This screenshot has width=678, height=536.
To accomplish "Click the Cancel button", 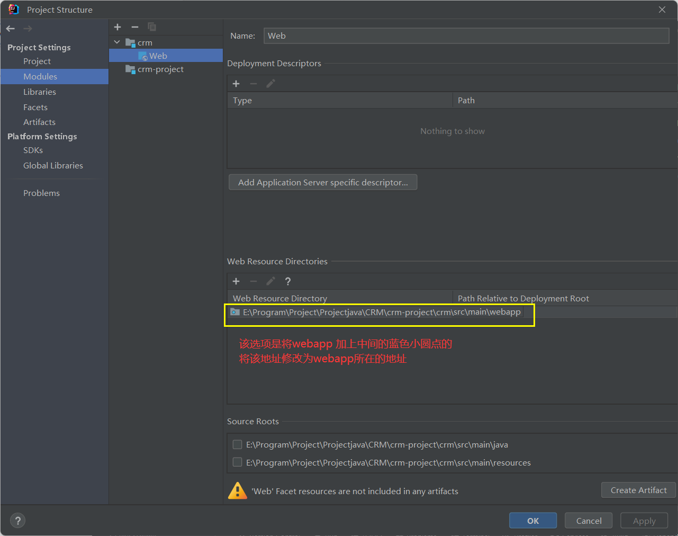I will click(589, 521).
